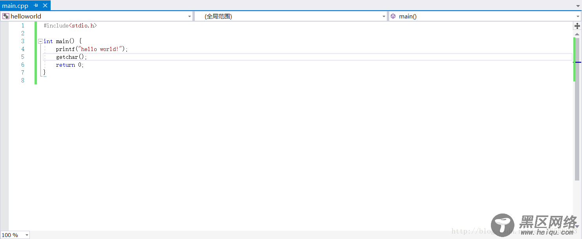This screenshot has height=239, width=582.
Task: Click the printf("hello world!") statement
Action: (92, 49)
